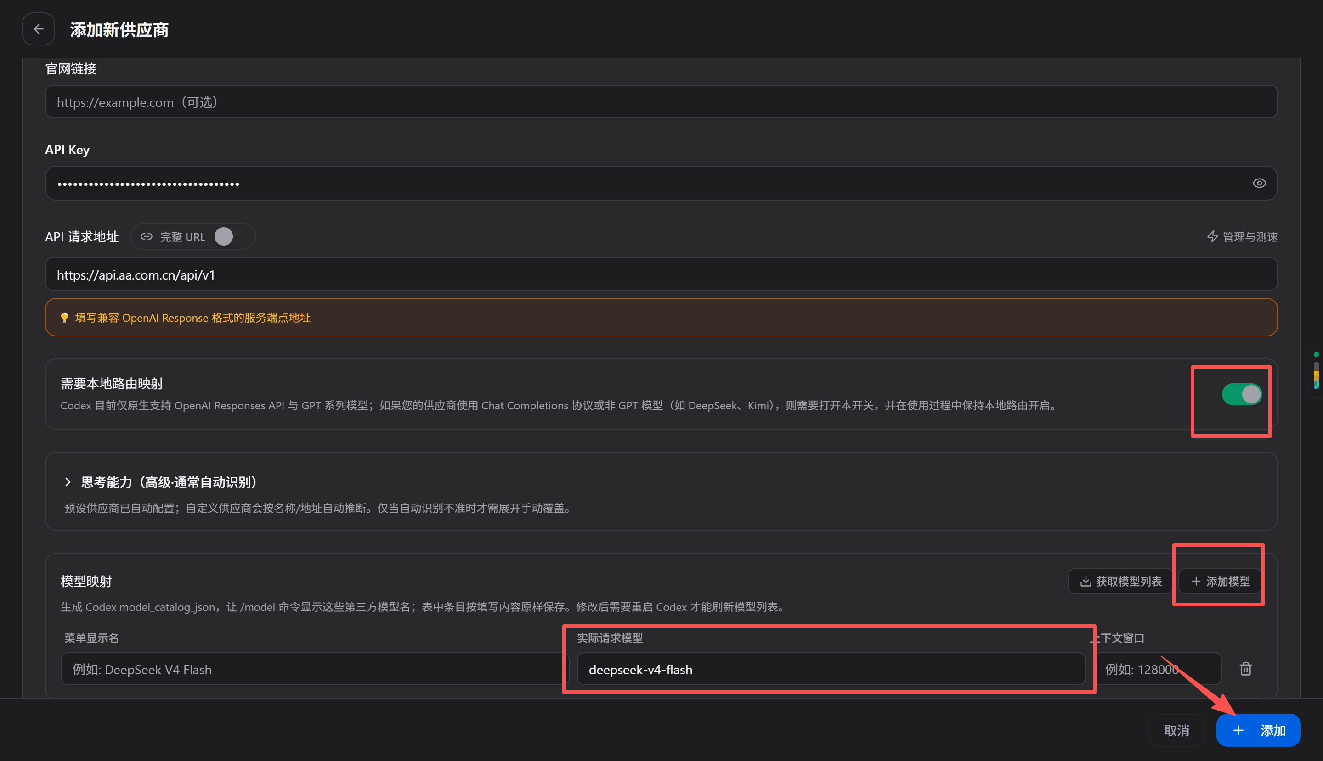Toggle the 完整 URL switch
The image size is (1323, 761).
coord(229,237)
